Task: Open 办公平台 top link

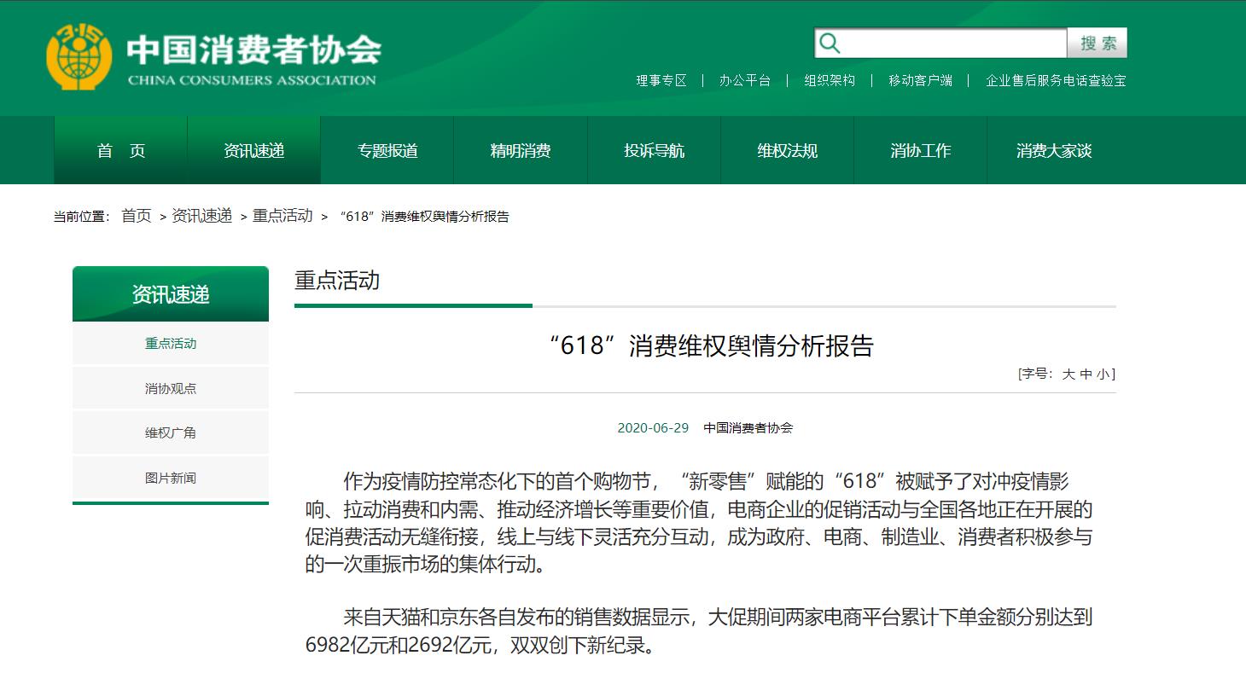Action: click(744, 80)
